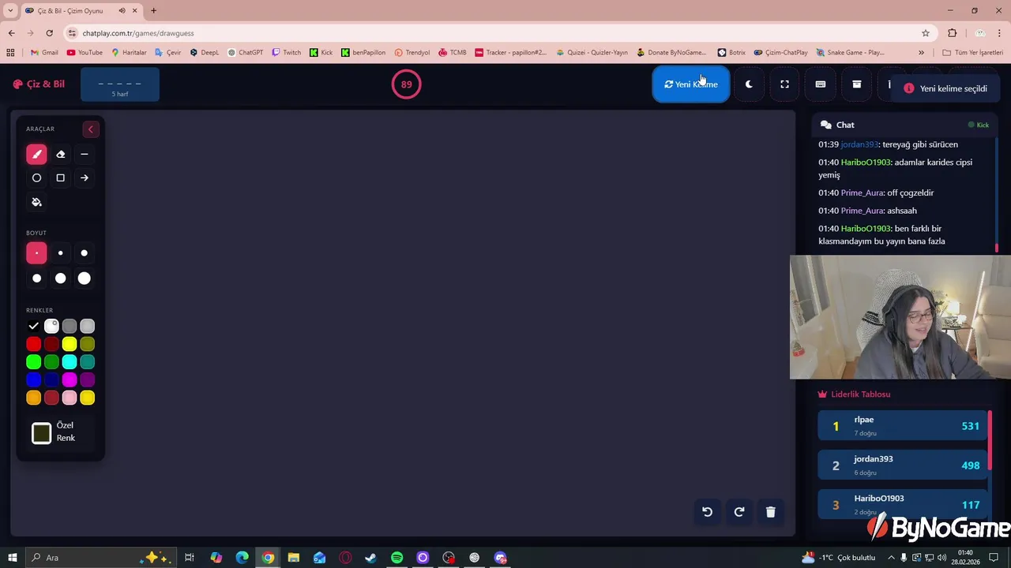Click Yeni Kelime button
This screenshot has width=1011, height=568.
click(691, 84)
